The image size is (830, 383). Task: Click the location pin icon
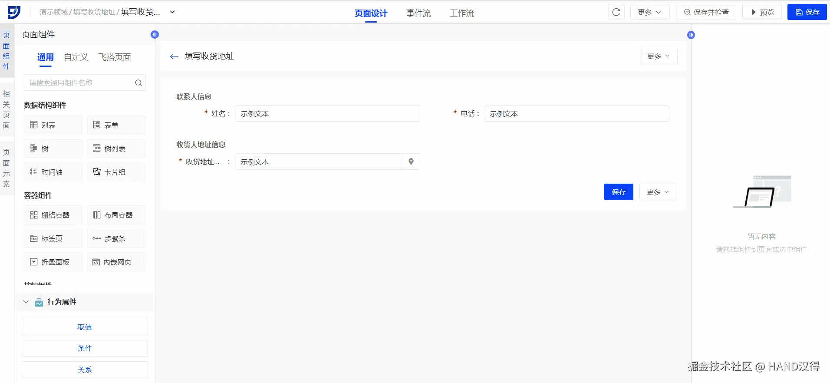click(411, 162)
